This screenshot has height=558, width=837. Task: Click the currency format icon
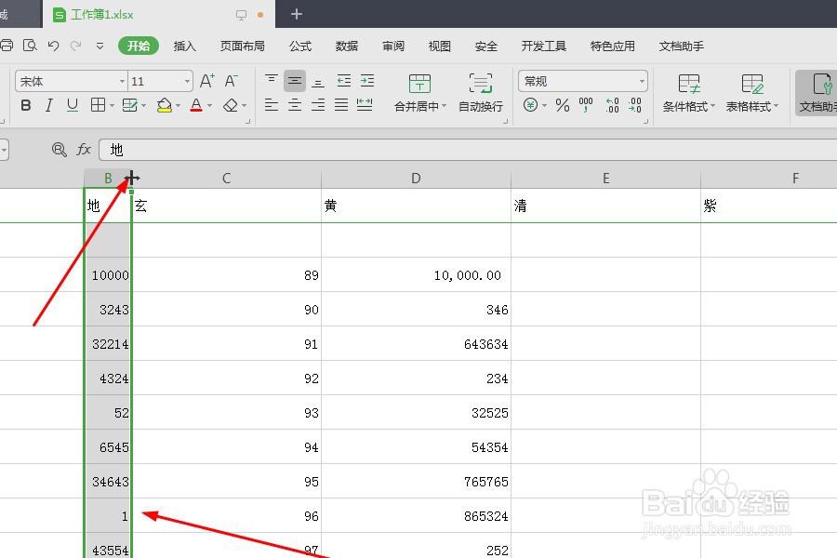(530, 105)
